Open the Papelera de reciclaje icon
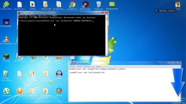Image resolution: width=186 pixels, height=104 pixels. (x=99, y=4)
